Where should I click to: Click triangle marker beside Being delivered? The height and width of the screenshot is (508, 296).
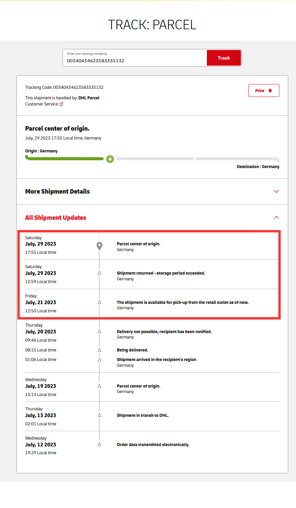tap(99, 350)
